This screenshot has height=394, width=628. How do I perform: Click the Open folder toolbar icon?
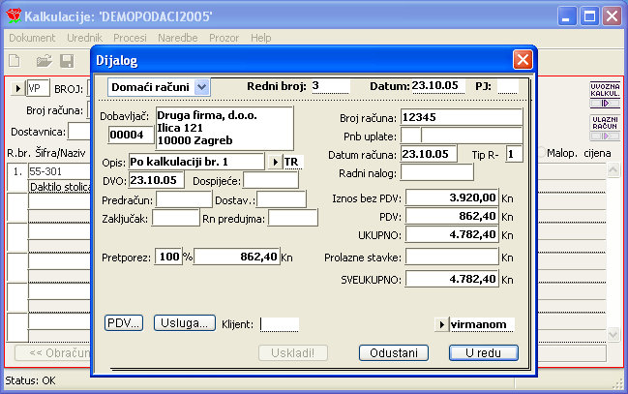click(x=45, y=61)
